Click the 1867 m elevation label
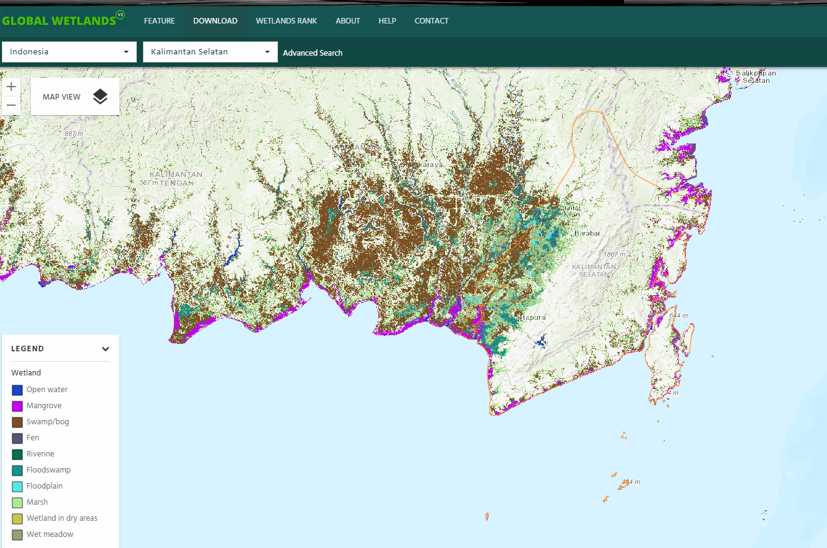Screen dimensions: 827x548 coord(615,254)
